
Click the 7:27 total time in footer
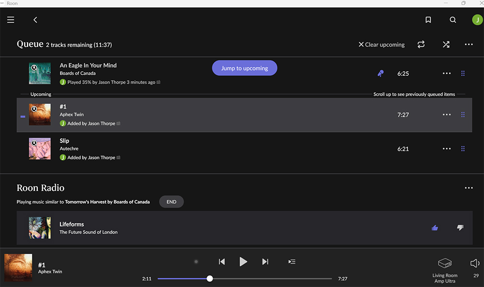(x=343, y=279)
